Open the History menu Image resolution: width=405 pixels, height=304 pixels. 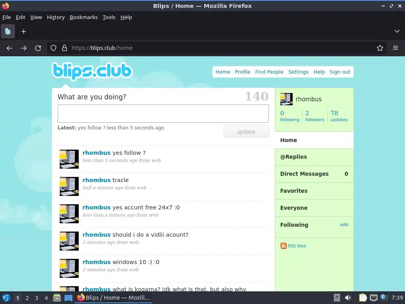[56, 17]
